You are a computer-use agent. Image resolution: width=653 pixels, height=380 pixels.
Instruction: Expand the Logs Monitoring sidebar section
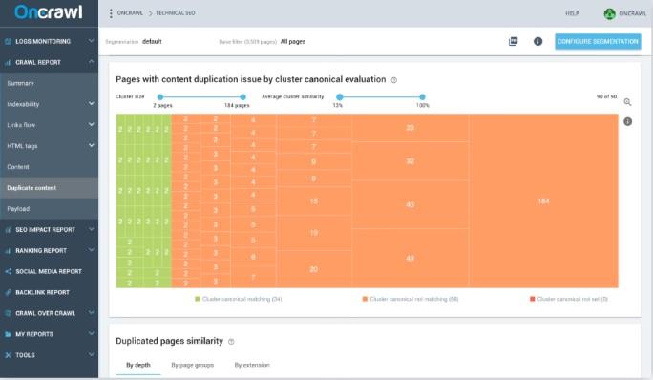tap(49, 41)
